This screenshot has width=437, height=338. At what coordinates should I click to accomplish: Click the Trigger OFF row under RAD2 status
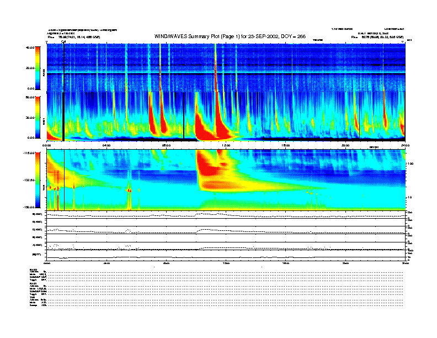[216, 279]
